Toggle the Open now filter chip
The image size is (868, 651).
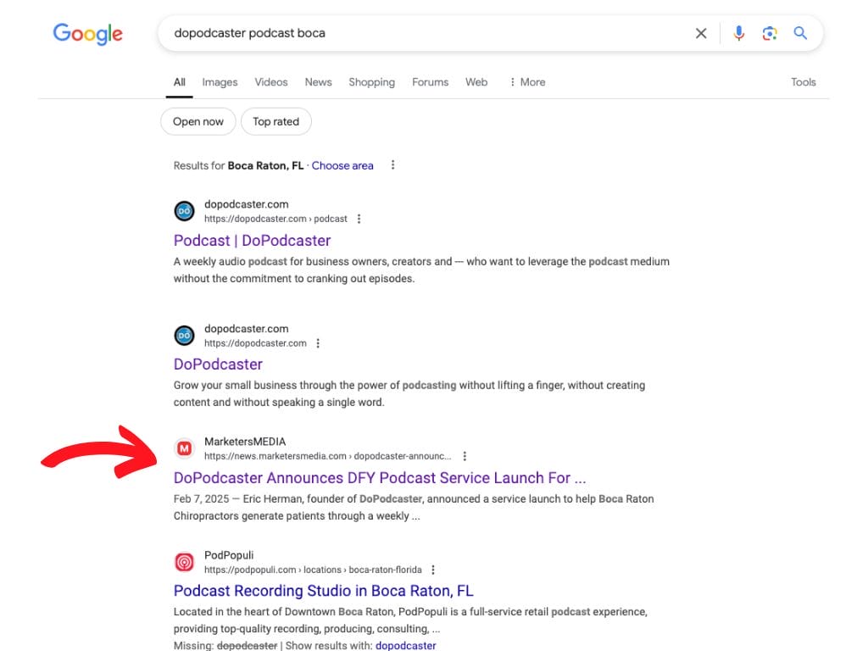point(198,121)
